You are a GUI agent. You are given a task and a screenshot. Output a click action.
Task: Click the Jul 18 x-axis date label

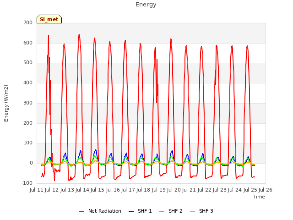143,190
